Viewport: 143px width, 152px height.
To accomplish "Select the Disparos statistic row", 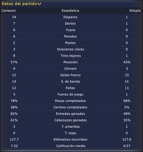I will tap(71, 17).
